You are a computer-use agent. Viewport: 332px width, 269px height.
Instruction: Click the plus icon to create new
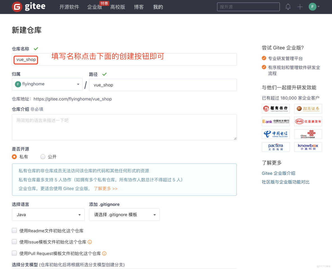[300, 7]
